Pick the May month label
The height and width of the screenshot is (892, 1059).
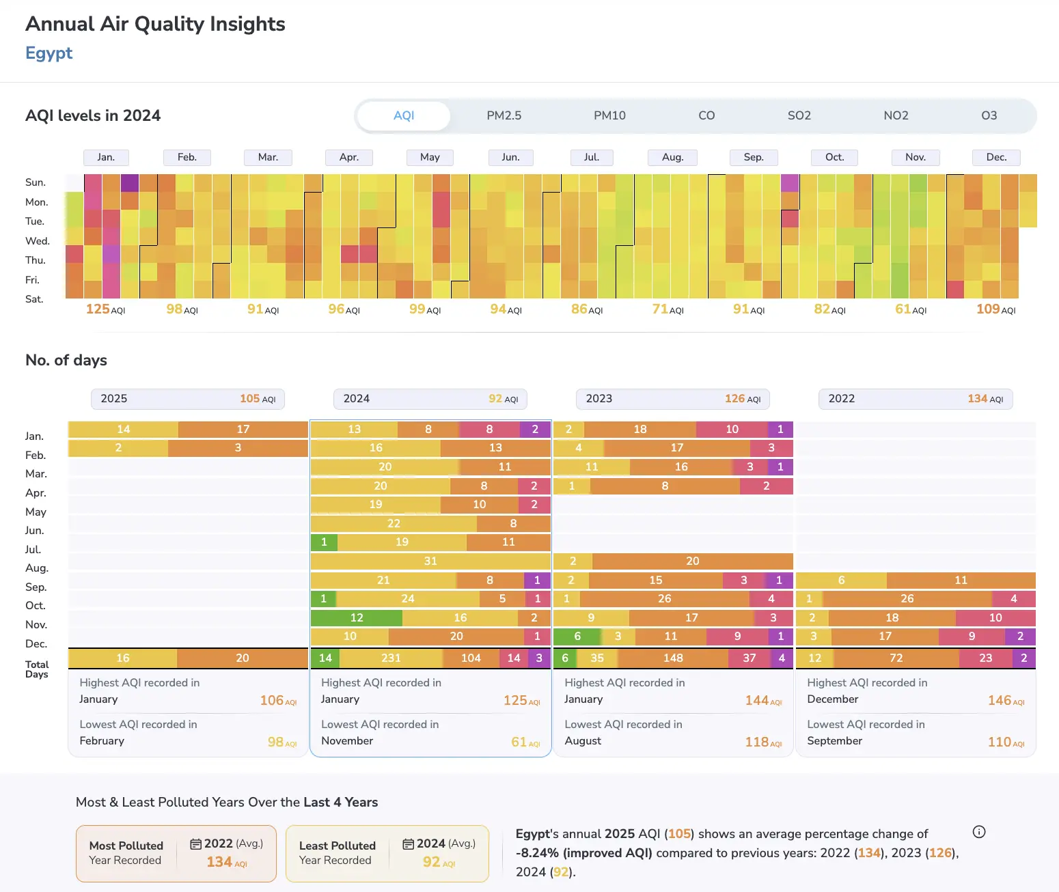(x=430, y=157)
